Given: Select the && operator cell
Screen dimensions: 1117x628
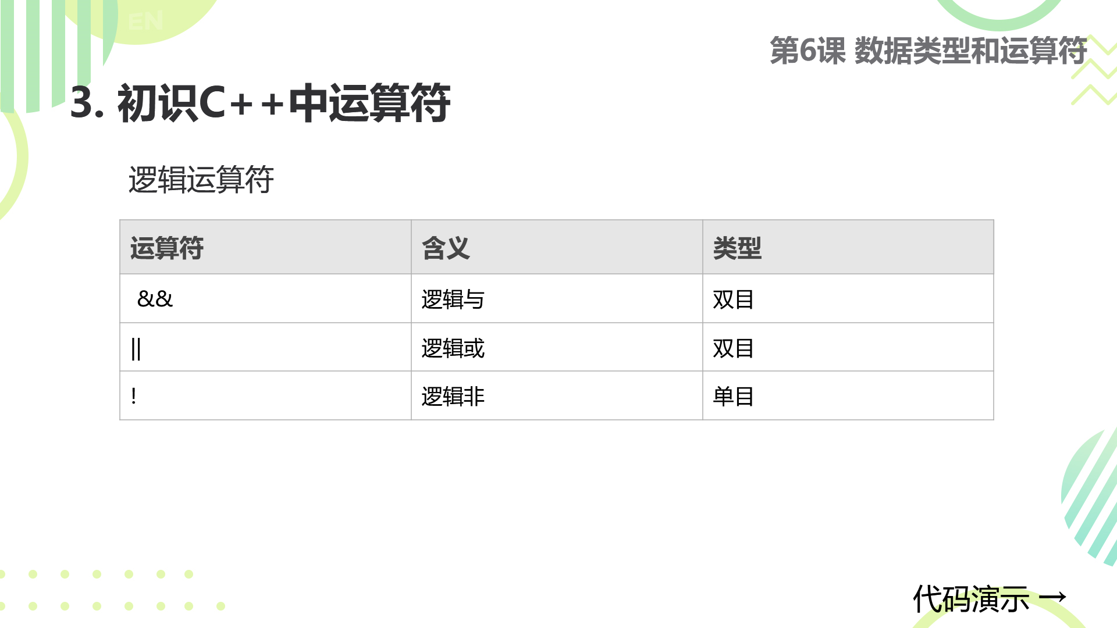Looking at the screenshot, I should [265, 298].
